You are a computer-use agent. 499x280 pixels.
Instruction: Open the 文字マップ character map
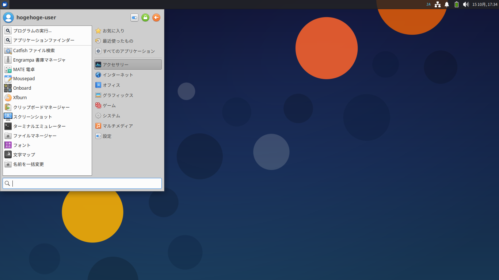pos(23,154)
